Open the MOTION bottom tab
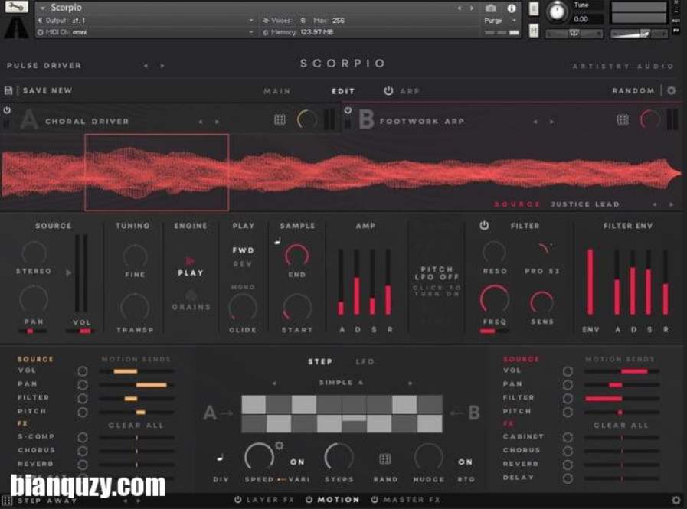 pyautogui.click(x=339, y=500)
